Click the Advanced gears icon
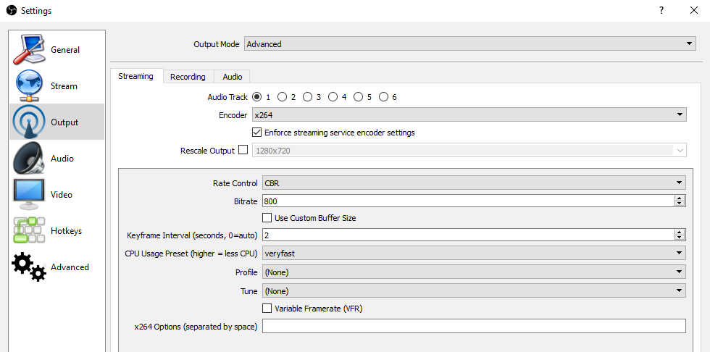Image resolution: width=710 pixels, height=352 pixels. [29, 267]
